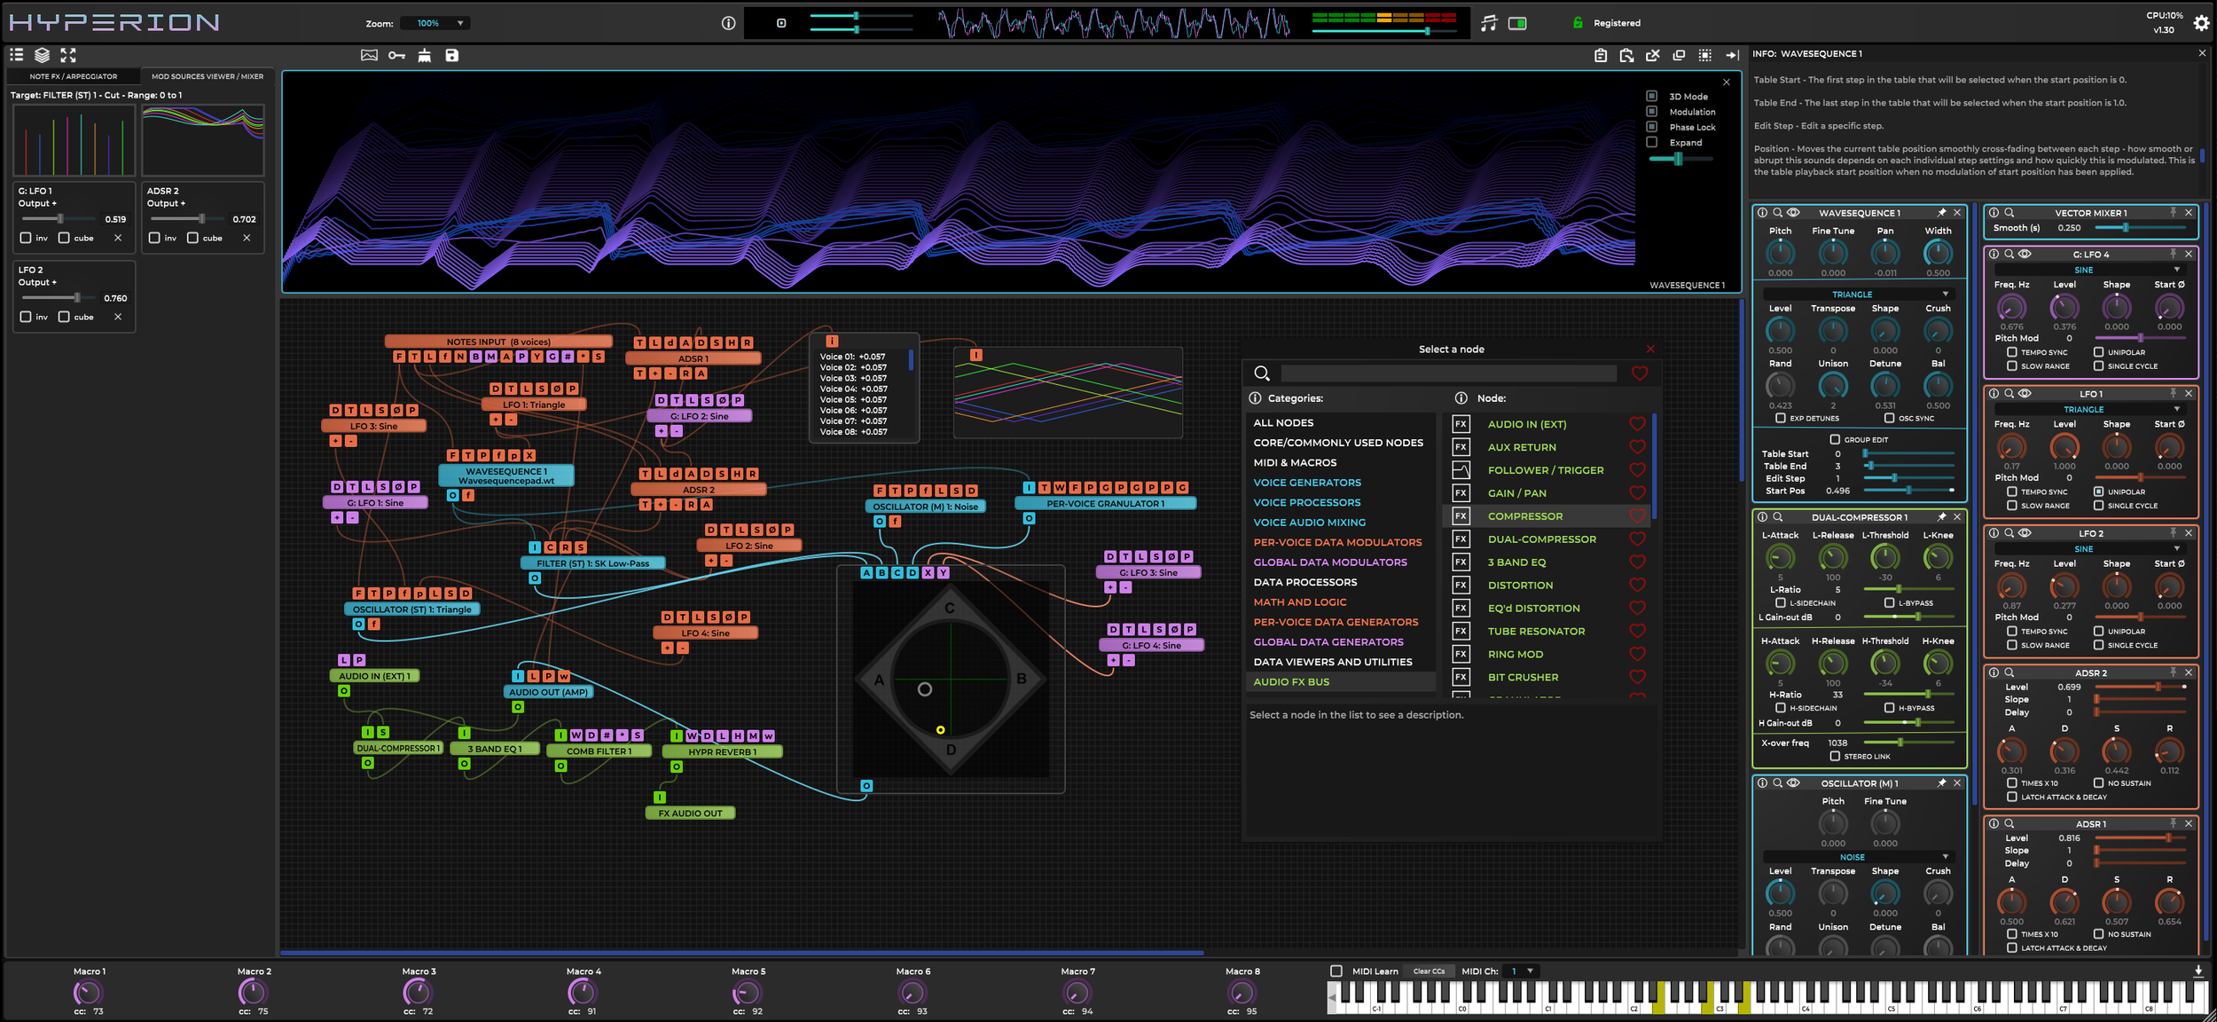2217x1022 pixels.
Task: Click the info circle icon beside the Zoom control
Action: [x=728, y=23]
